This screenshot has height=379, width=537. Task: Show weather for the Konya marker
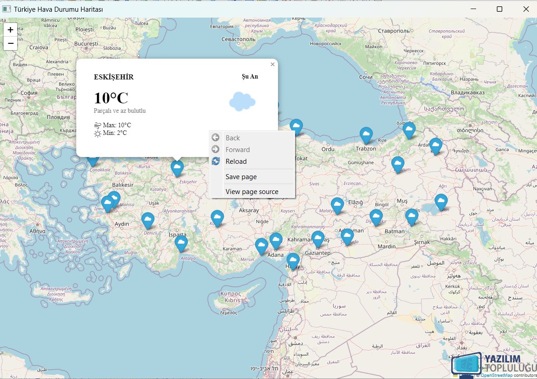(217, 218)
